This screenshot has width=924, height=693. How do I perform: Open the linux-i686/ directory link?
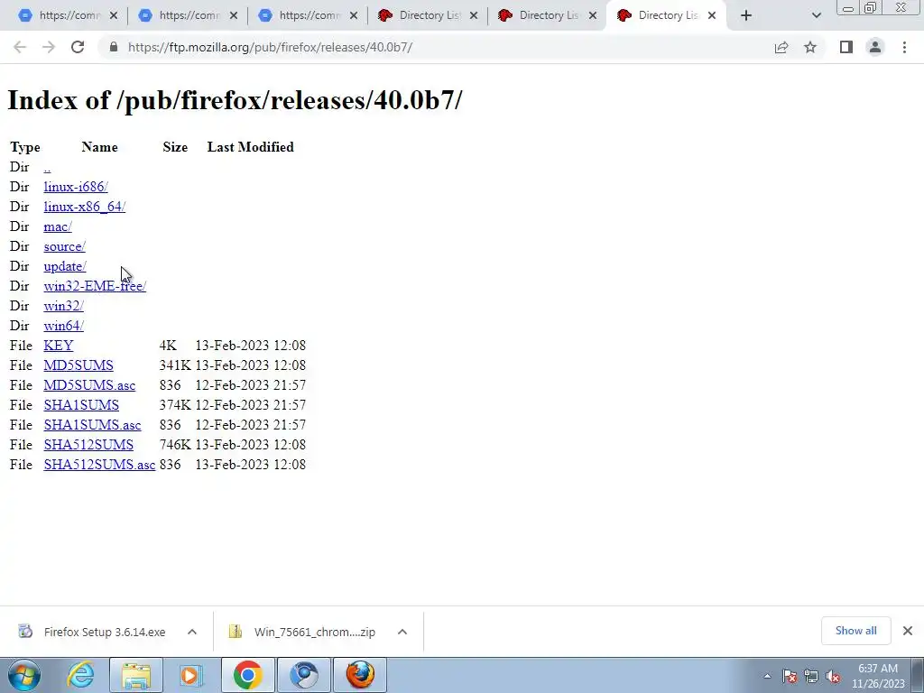point(76,187)
